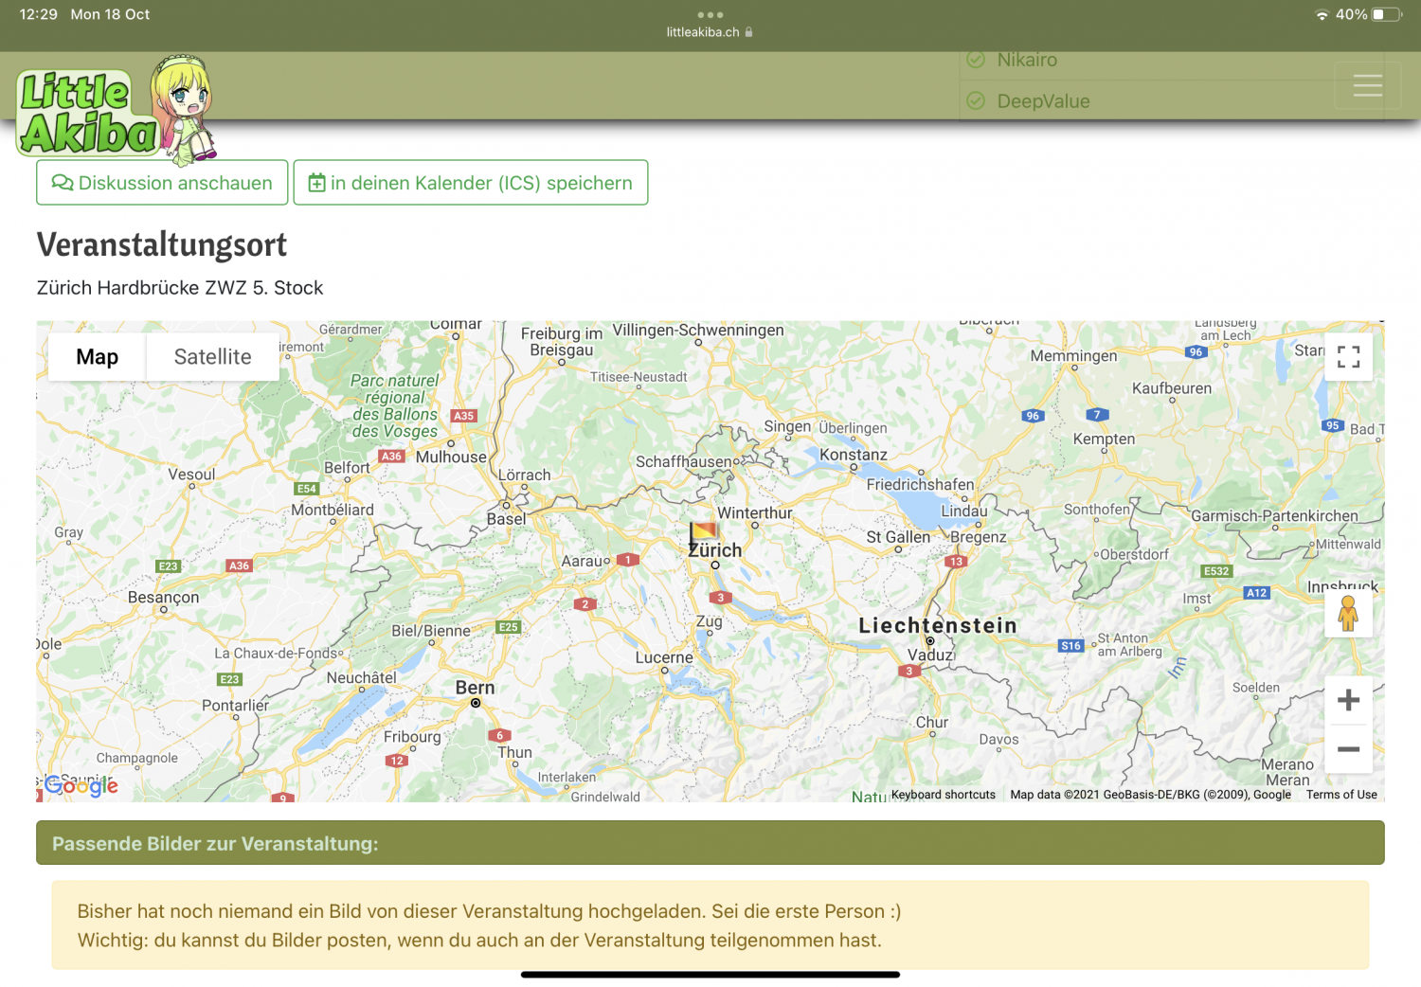
Task: Click the checkmark next to DeepValue
Action: coord(976,100)
